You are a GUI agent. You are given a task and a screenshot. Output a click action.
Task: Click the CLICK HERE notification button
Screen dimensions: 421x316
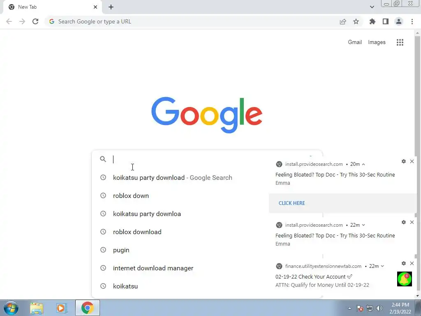[291, 203]
